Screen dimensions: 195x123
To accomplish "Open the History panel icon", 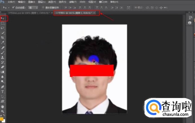I will click(x=190, y=18).
